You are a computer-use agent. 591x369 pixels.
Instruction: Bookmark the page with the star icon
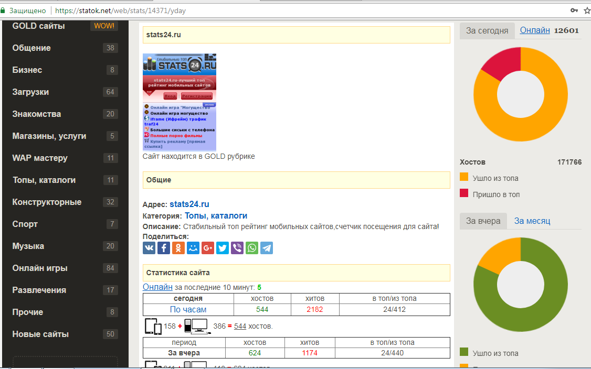click(586, 10)
